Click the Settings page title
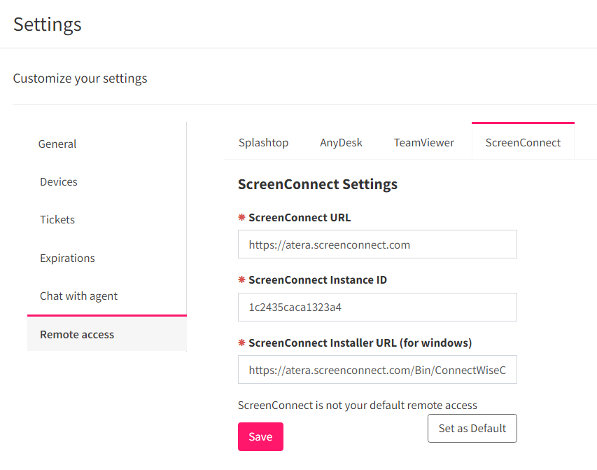Image resolution: width=597 pixels, height=470 pixels. click(x=47, y=24)
